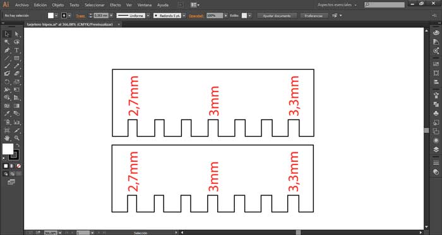Set paint mode to None

18,166
